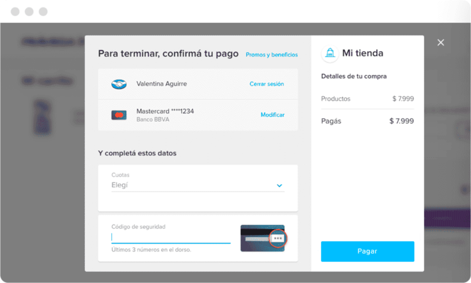Click the Y completá estos datos heading
Image resolution: width=471 pixels, height=283 pixels.
click(137, 153)
